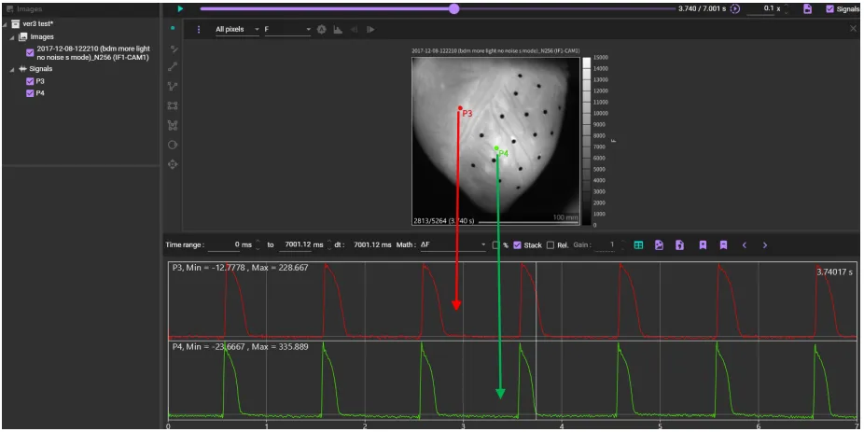864x432 pixels.
Task: Click the image settings gear icon
Action: [322, 29]
